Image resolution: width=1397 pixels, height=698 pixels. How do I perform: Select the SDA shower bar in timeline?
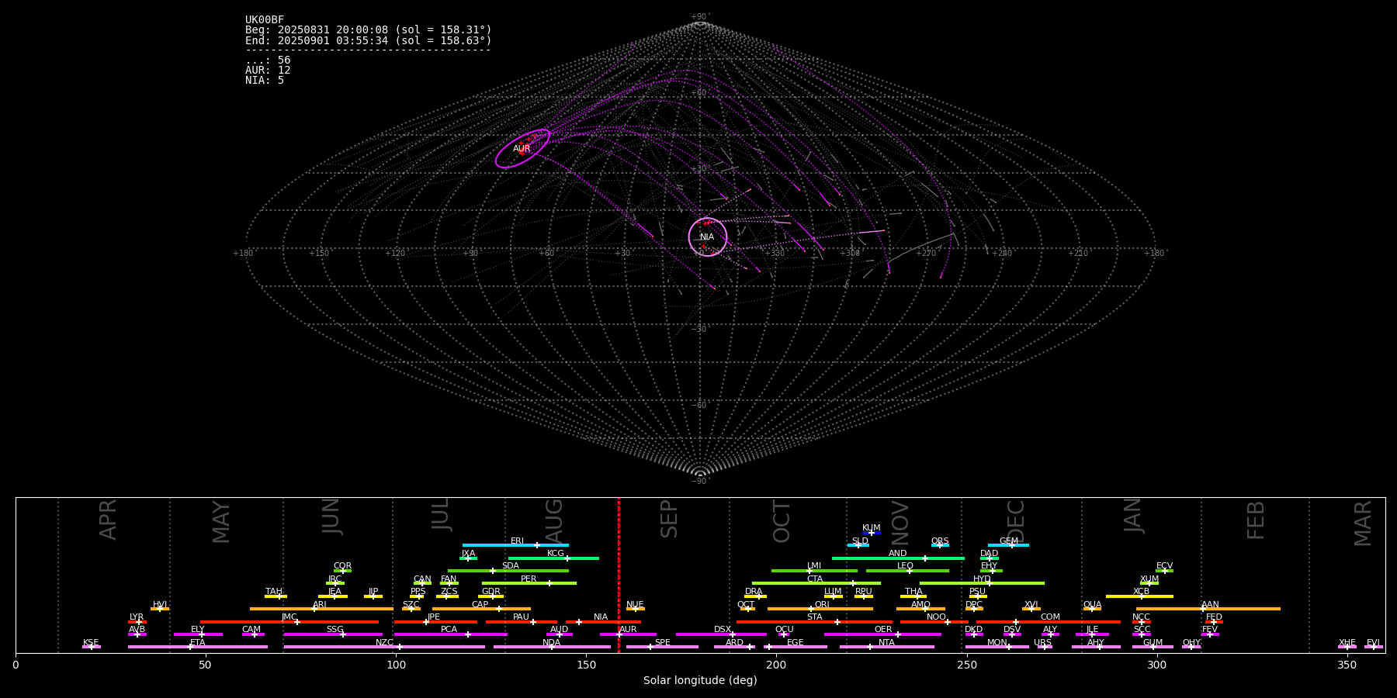pos(508,571)
